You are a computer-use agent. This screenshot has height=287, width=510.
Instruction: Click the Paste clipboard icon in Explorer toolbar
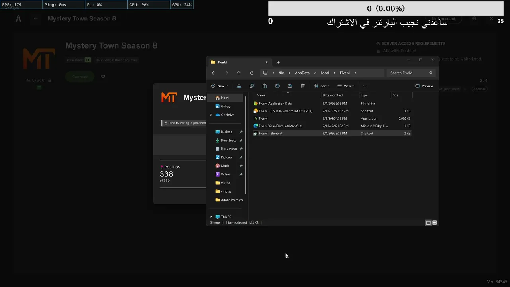click(265, 86)
